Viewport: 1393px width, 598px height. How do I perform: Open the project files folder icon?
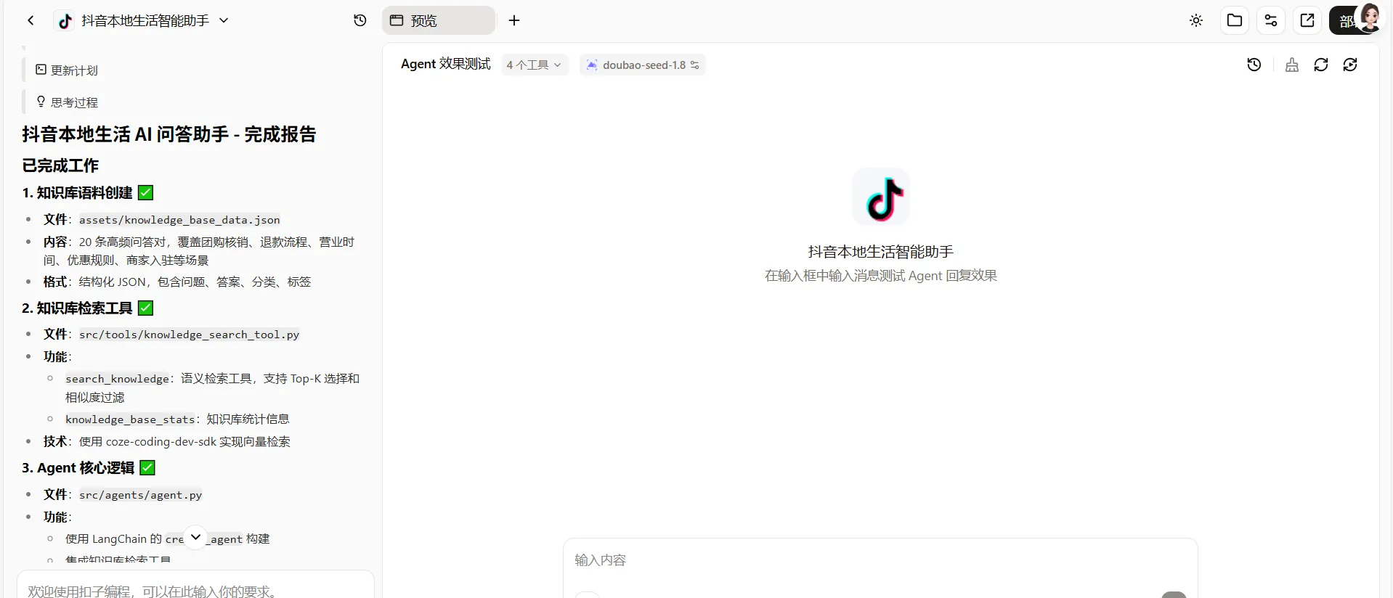(1234, 20)
